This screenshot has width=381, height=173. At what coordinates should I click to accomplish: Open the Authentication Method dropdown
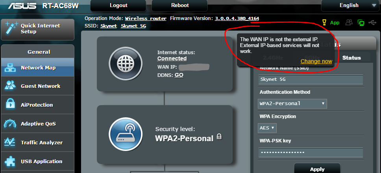pyautogui.click(x=292, y=104)
